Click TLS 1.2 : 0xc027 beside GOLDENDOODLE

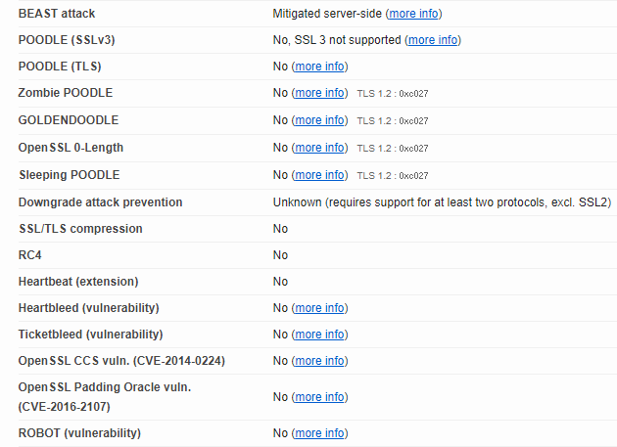393,121
